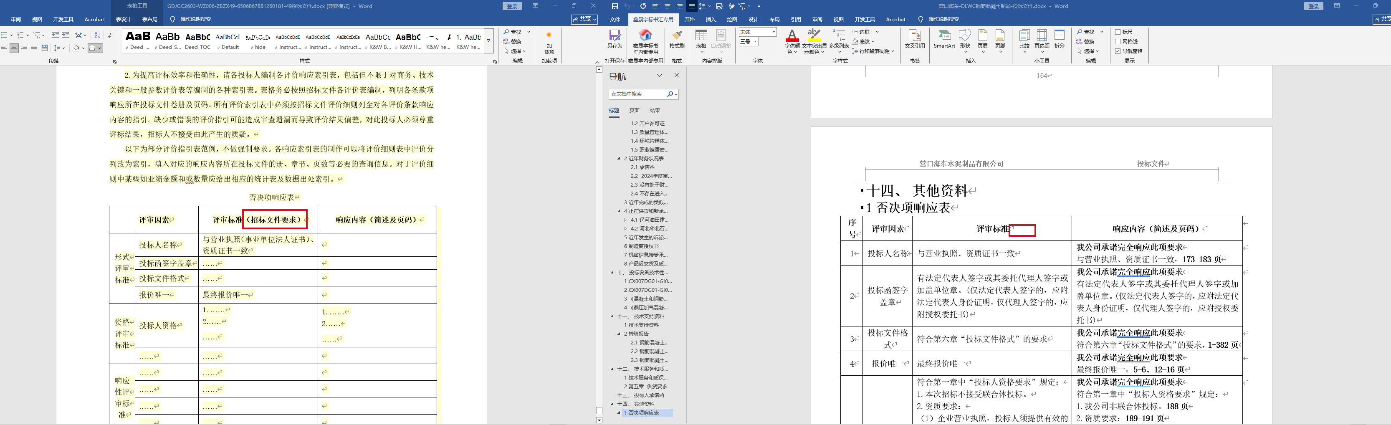Open 表设计 tab in left Word

coord(123,20)
